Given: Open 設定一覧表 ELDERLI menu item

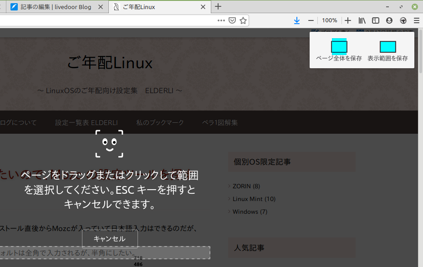Looking at the screenshot, I should pos(87,123).
